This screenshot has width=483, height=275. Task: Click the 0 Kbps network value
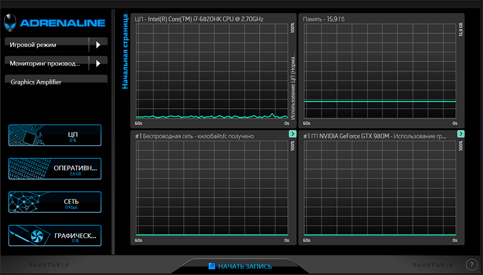point(71,207)
